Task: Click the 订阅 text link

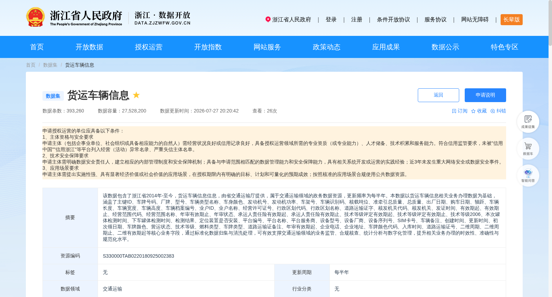Action: (x=463, y=111)
